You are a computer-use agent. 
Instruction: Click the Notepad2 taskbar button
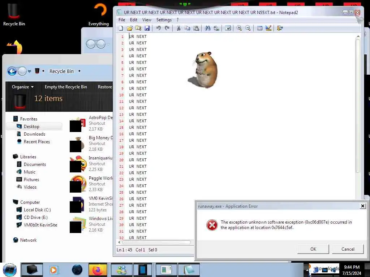click(189, 270)
